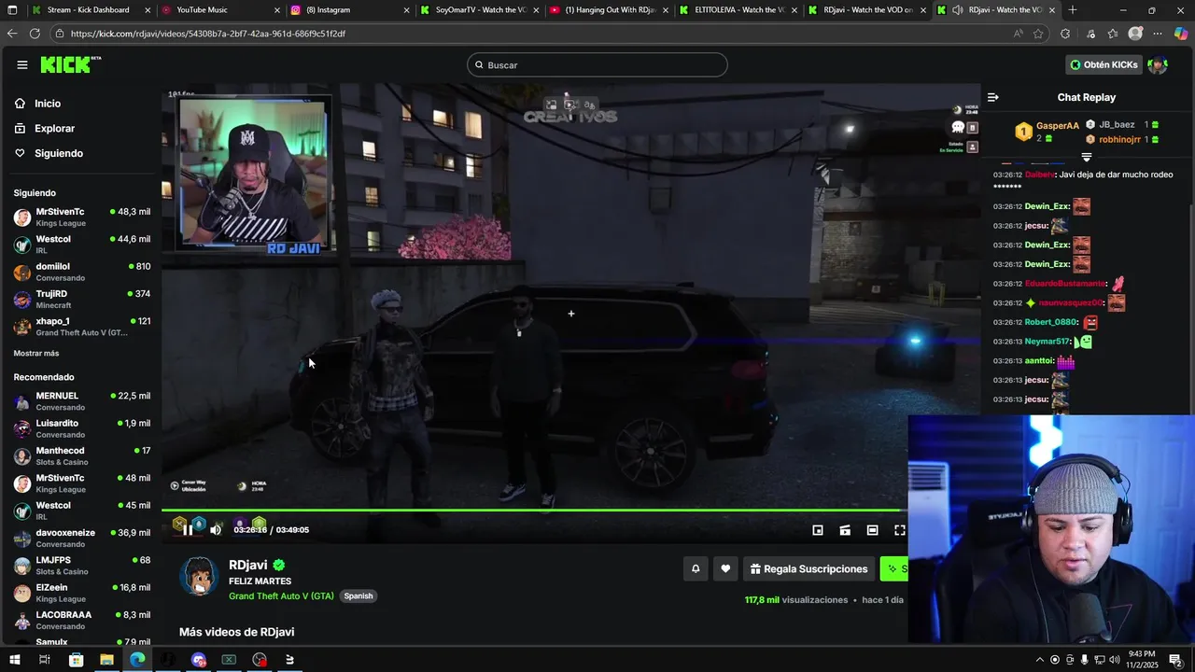Go back in browser history

point(12,34)
